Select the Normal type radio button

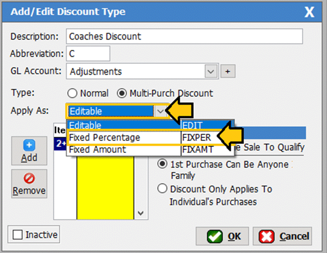(x=72, y=93)
